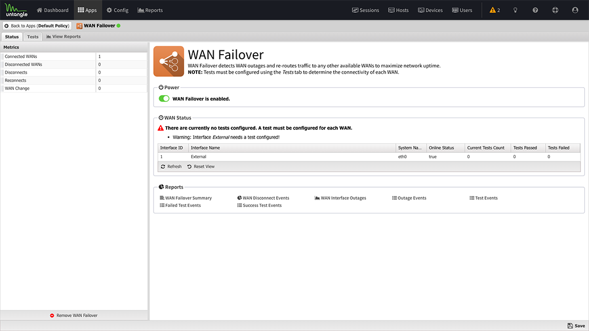
Task: Click the small WAN Failover icon in breadcrumb
Action: click(x=79, y=26)
